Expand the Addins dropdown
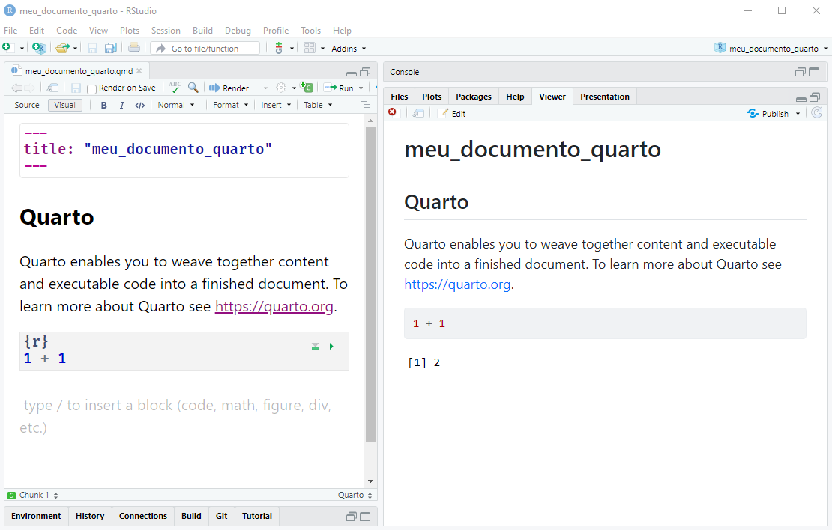 point(349,49)
